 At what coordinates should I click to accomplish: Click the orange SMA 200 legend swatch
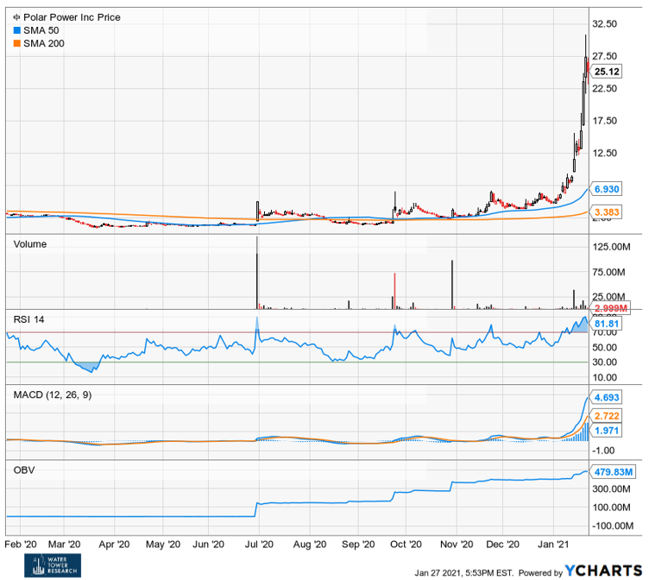[x=17, y=43]
